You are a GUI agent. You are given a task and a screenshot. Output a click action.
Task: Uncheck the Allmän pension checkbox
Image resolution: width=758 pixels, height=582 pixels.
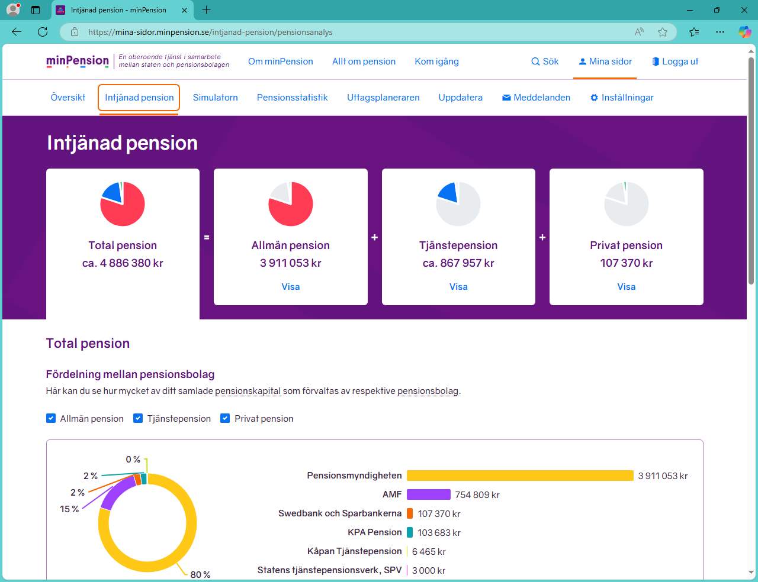51,418
